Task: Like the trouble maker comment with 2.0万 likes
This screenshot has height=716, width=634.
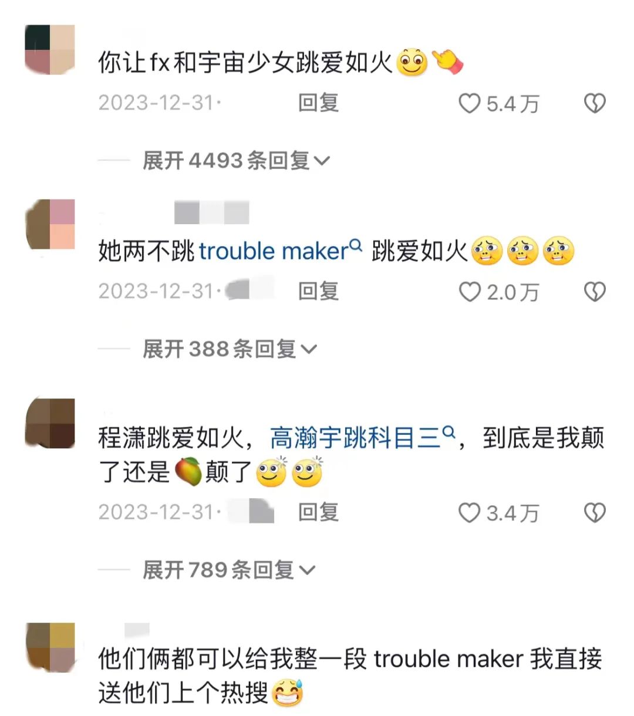Action: [469, 292]
